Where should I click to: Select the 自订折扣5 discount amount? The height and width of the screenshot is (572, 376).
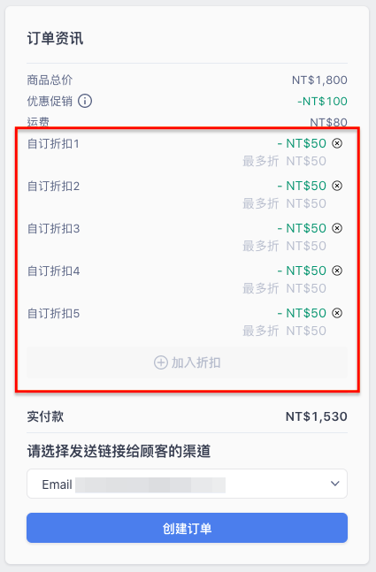[302, 313]
